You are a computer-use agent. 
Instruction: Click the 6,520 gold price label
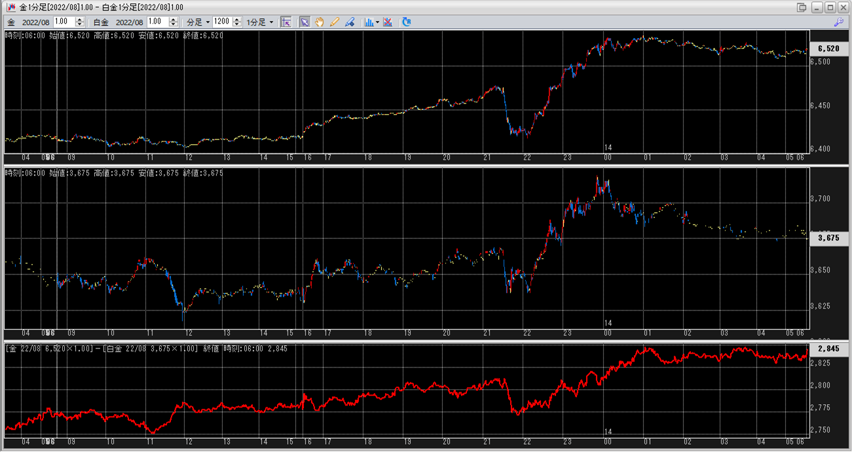coord(828,49)
